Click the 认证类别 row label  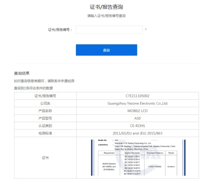(45, 126)
